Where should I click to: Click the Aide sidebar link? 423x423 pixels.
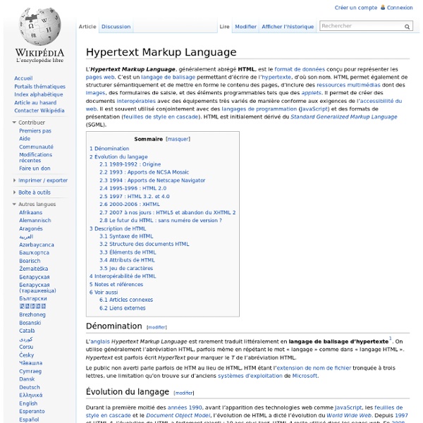click(25, 139)
